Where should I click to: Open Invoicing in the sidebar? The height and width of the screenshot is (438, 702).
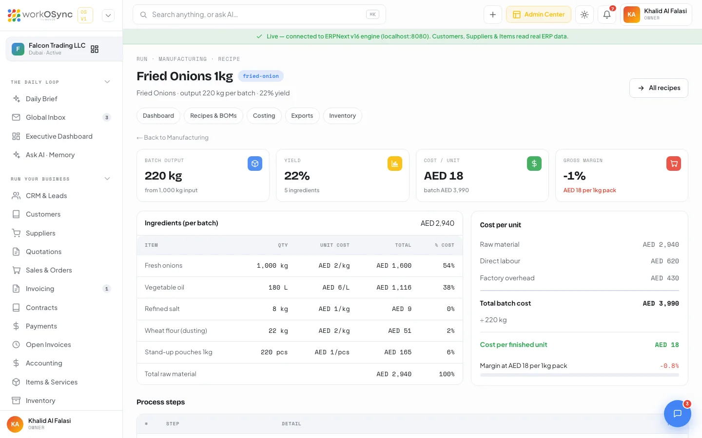61,289
